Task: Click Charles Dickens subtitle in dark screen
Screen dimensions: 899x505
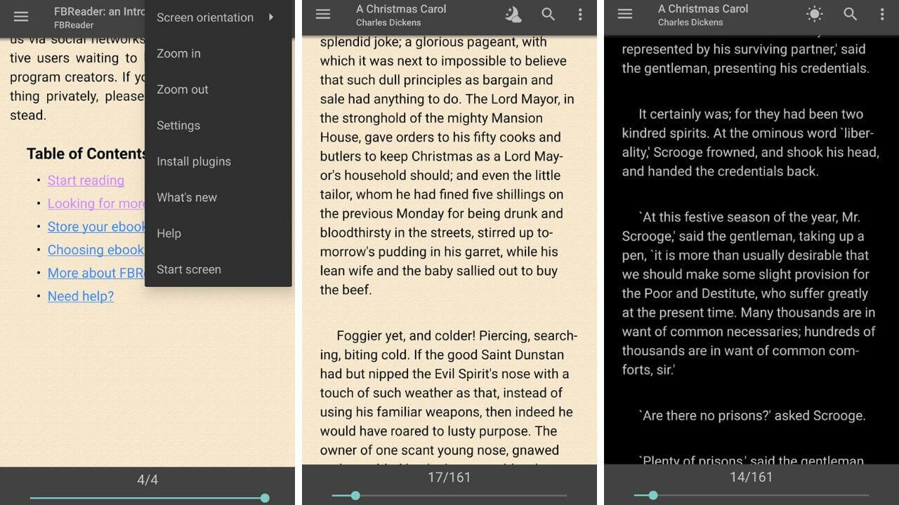Action: pos(690,22)
